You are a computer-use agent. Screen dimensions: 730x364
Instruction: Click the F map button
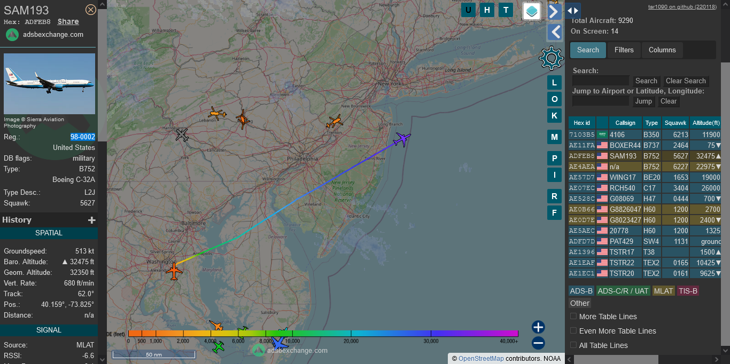554,213
